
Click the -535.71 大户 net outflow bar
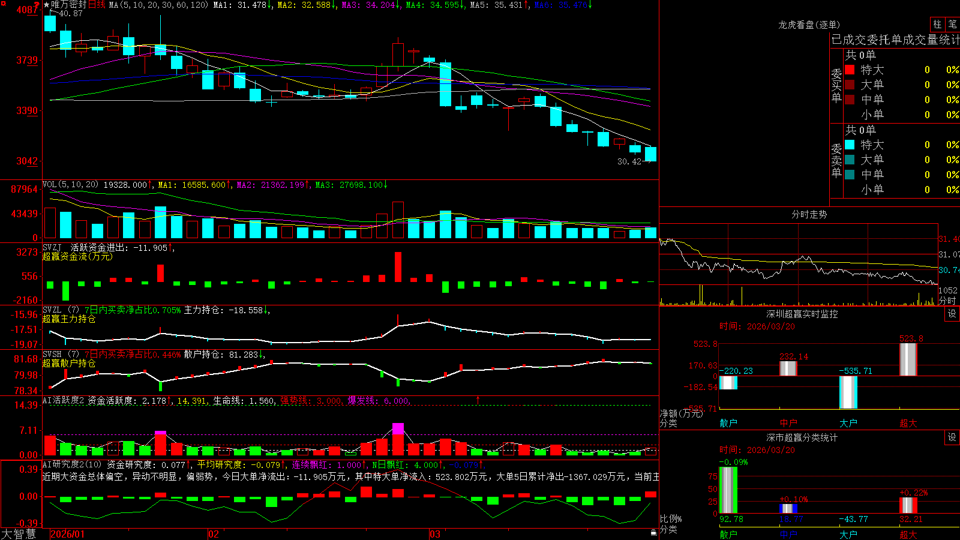pos(848,392)
